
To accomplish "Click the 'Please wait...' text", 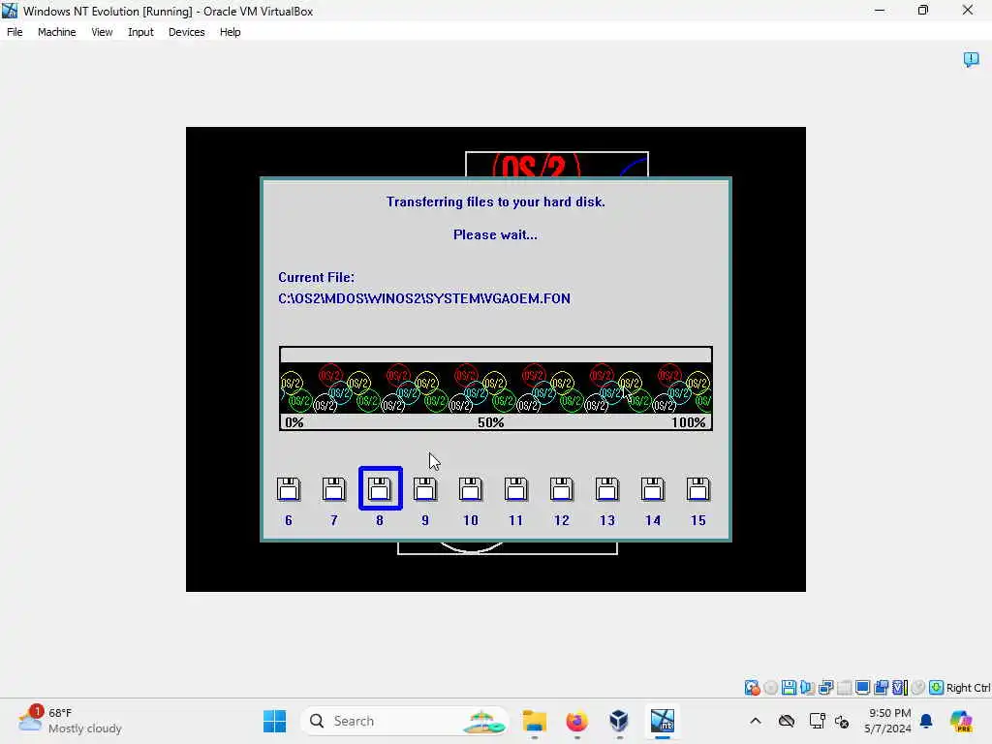I will click(x=495, y=234).
